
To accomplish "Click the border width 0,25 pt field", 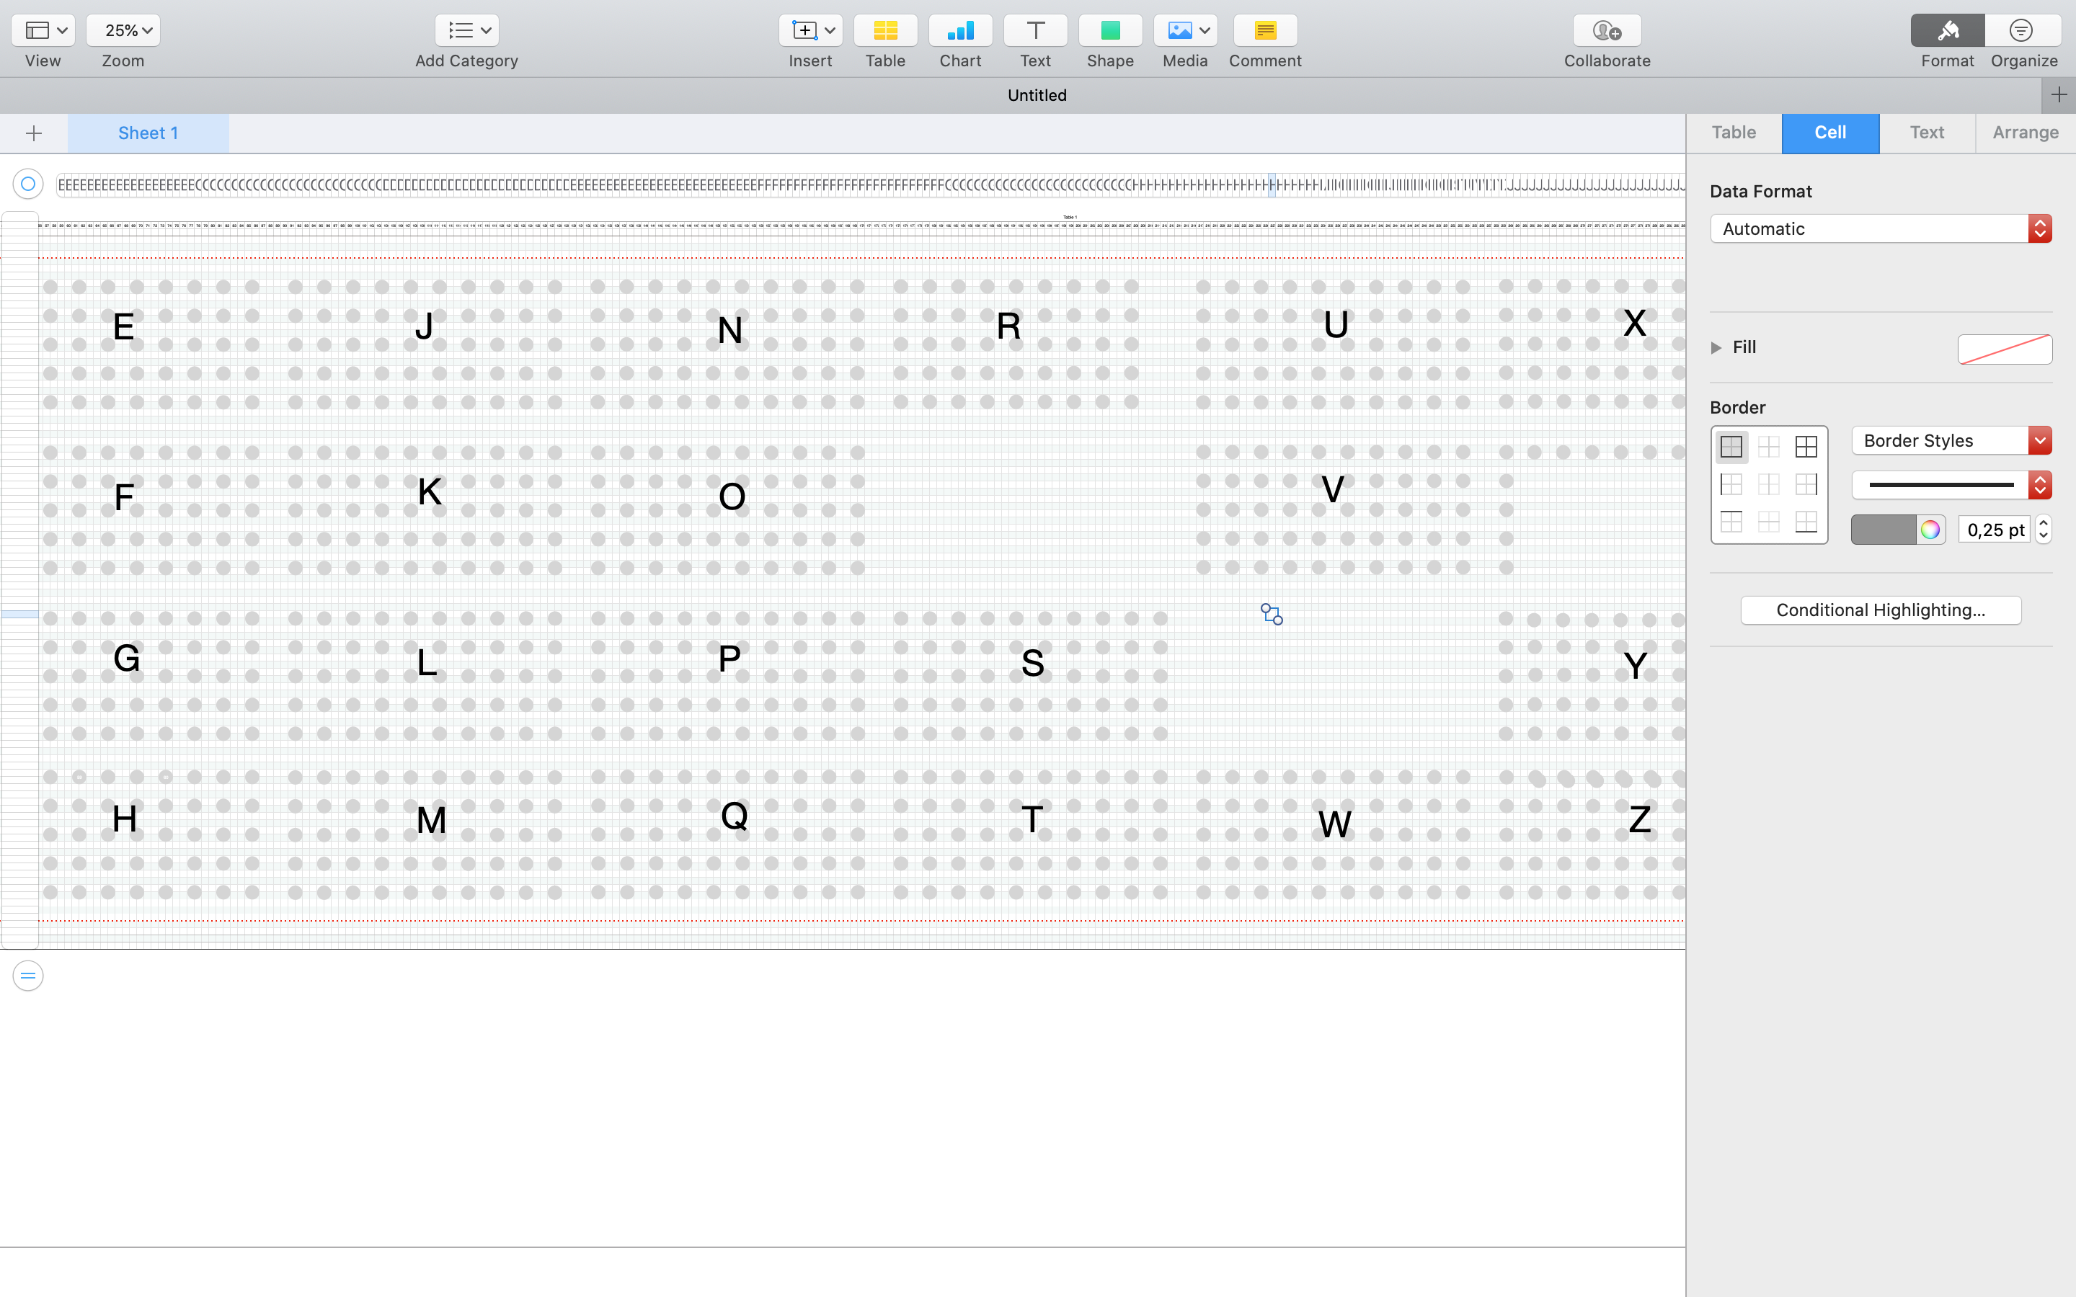I will tap(1994, 530).
